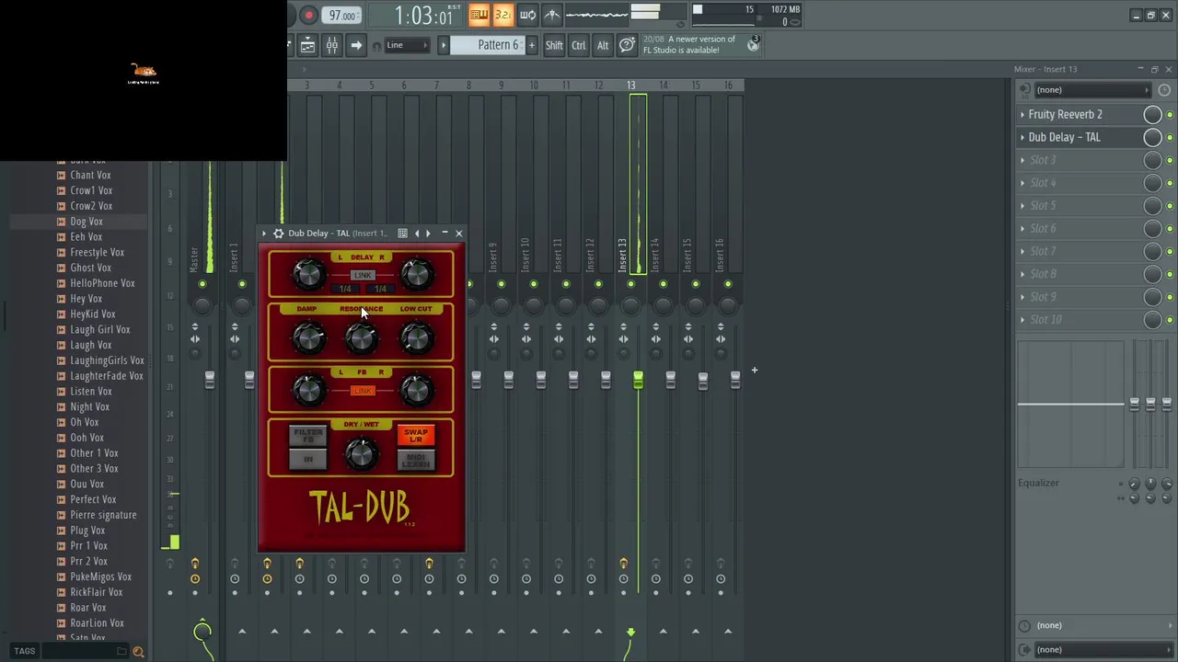Open the playlist view icon in toolbar

click(x=308, y=45)
